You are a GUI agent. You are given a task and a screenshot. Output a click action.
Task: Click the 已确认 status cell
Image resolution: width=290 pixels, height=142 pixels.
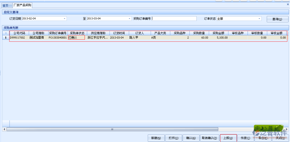76,38
